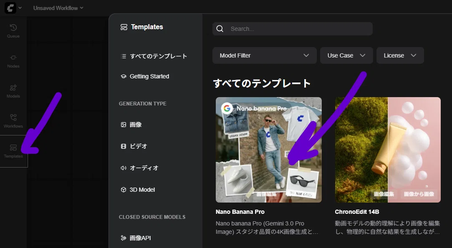Click the speaker icon beside オーディオ
The width and height of the screenshot is (452, 248).
click(x=124, y=168)
